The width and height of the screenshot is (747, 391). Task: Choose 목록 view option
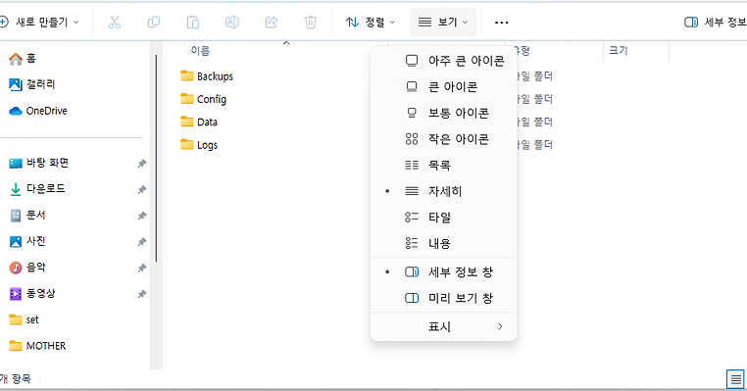pos(443,166)
